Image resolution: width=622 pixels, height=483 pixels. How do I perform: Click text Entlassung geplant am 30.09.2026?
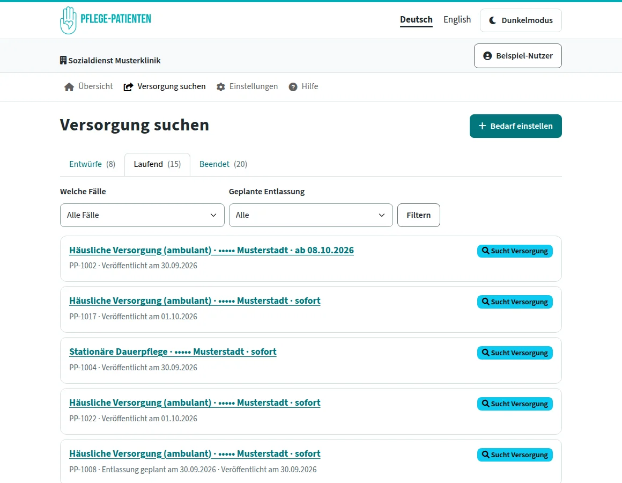click(159, 470)
